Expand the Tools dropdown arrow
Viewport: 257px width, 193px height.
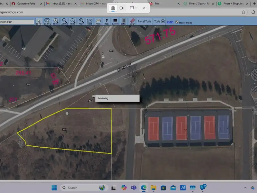163,22
